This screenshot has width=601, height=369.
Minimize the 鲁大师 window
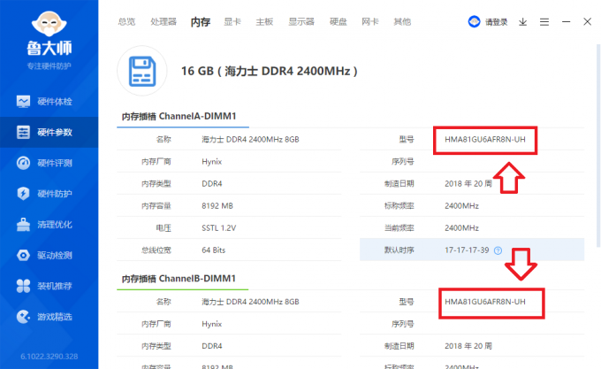click(x=566, y=22)
